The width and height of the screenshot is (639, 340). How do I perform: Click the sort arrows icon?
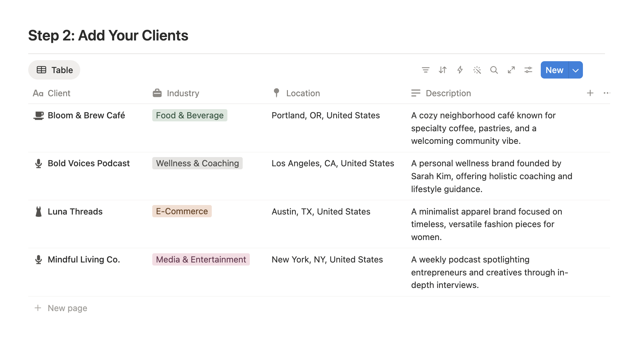[443, 70]
